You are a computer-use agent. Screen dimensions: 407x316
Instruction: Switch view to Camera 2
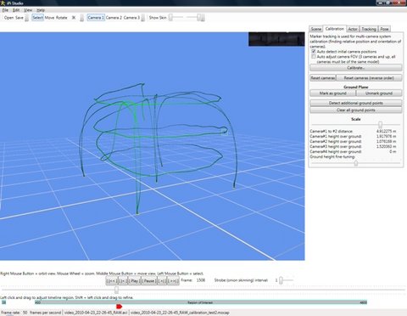(x=114, y=18)
